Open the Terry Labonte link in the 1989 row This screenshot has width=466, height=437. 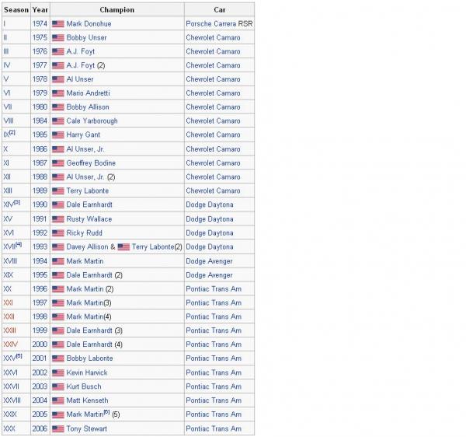[88, 191]
